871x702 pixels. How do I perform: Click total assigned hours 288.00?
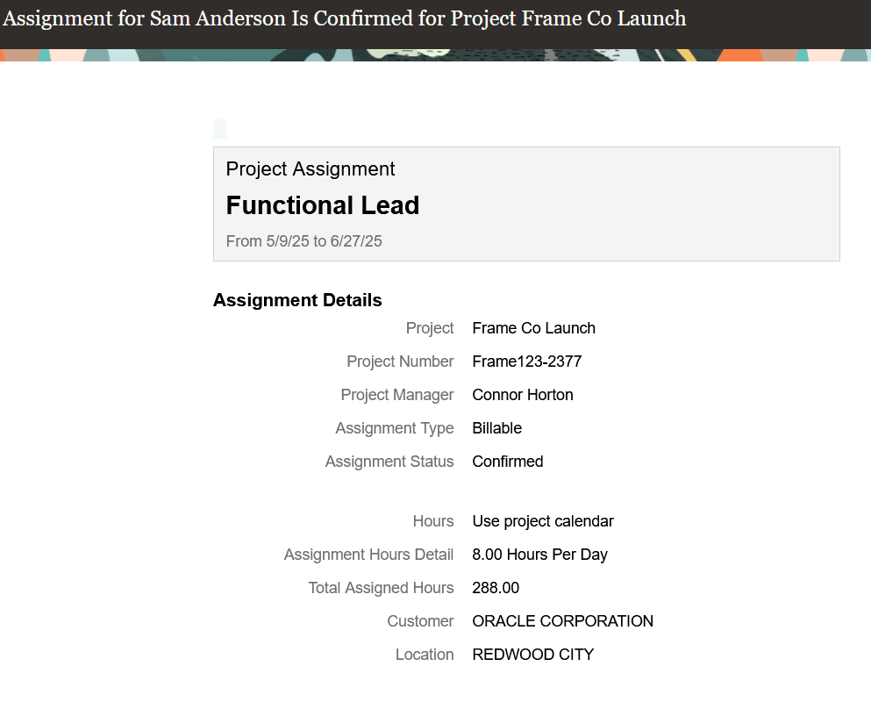pos(496,588)
